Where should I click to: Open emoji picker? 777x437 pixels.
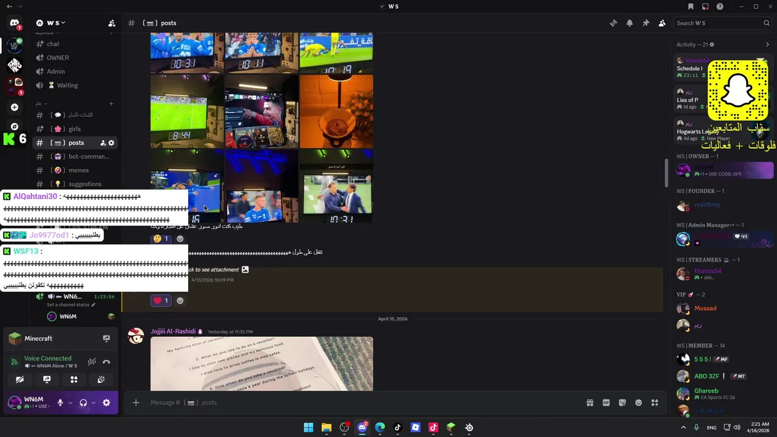pos(639,402)
